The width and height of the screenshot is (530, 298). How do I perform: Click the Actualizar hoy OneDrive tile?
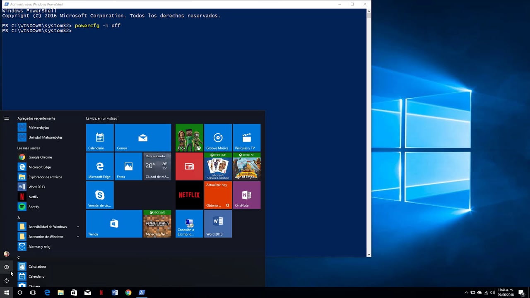coord(218,195)
